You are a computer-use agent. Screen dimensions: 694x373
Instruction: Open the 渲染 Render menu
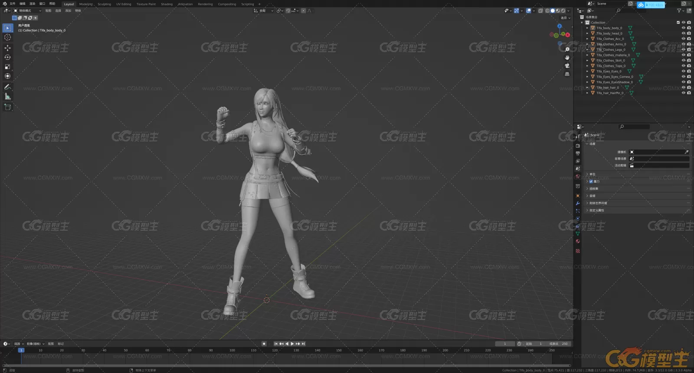pos(32,3)
